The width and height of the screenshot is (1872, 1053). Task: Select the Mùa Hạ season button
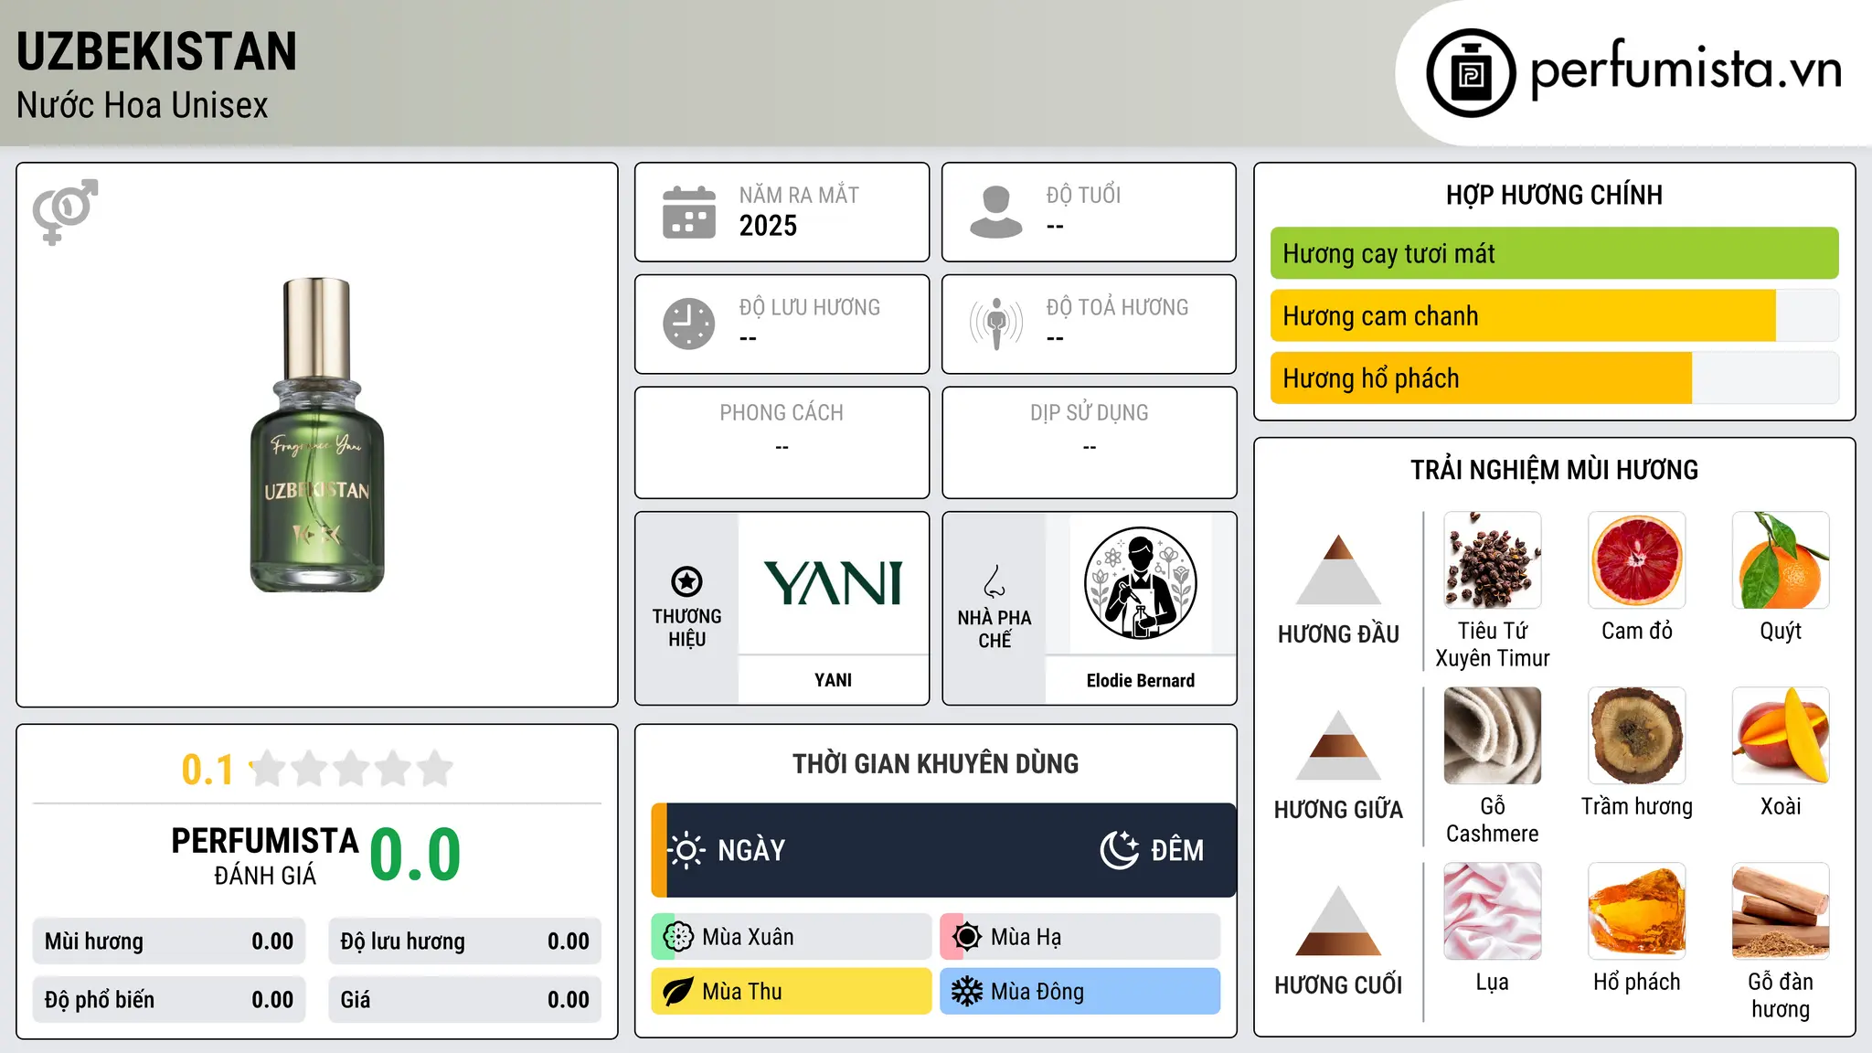pos(1080,937)
